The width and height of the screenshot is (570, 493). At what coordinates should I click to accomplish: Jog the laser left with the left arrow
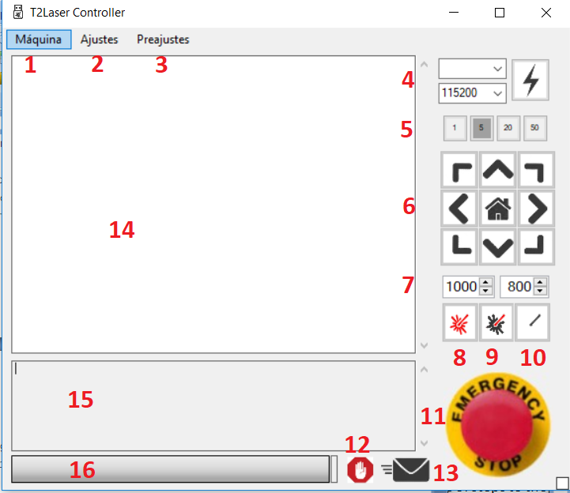point(459,209)
